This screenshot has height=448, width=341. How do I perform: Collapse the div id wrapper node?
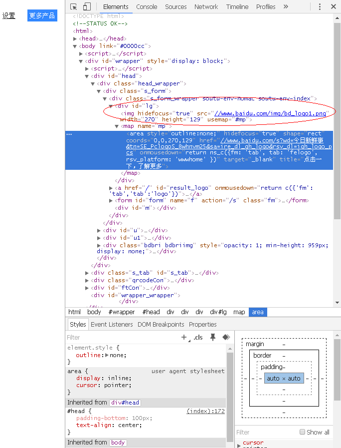pyautogui.click(x=81, y=61)
